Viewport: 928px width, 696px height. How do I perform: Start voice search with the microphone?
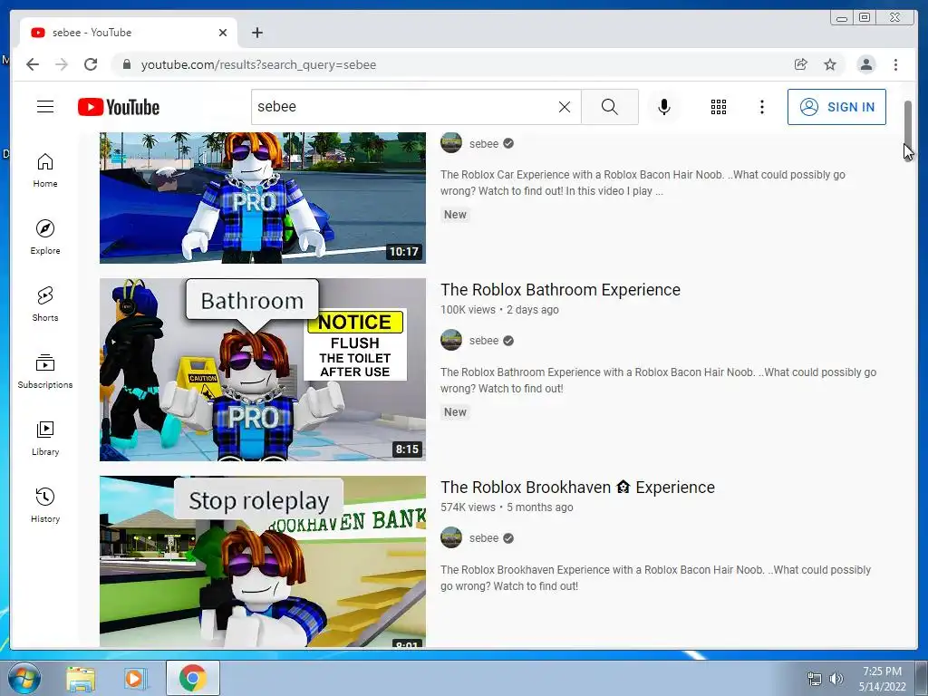pos(664,107)
